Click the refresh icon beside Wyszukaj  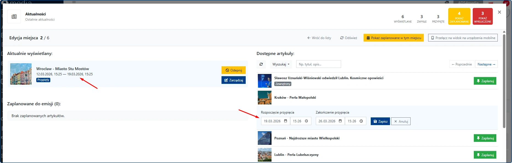click(x=261, y=64)
